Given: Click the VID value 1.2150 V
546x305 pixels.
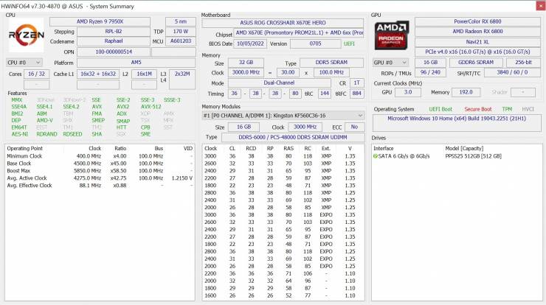Looking at the screenshot, I should coord(182,178).
